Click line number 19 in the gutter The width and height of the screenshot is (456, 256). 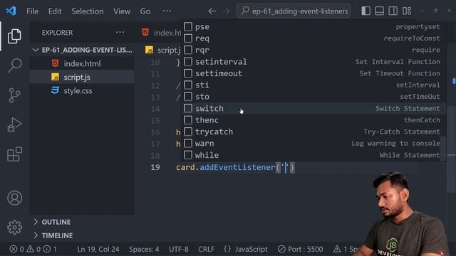[x=155, y=167]
